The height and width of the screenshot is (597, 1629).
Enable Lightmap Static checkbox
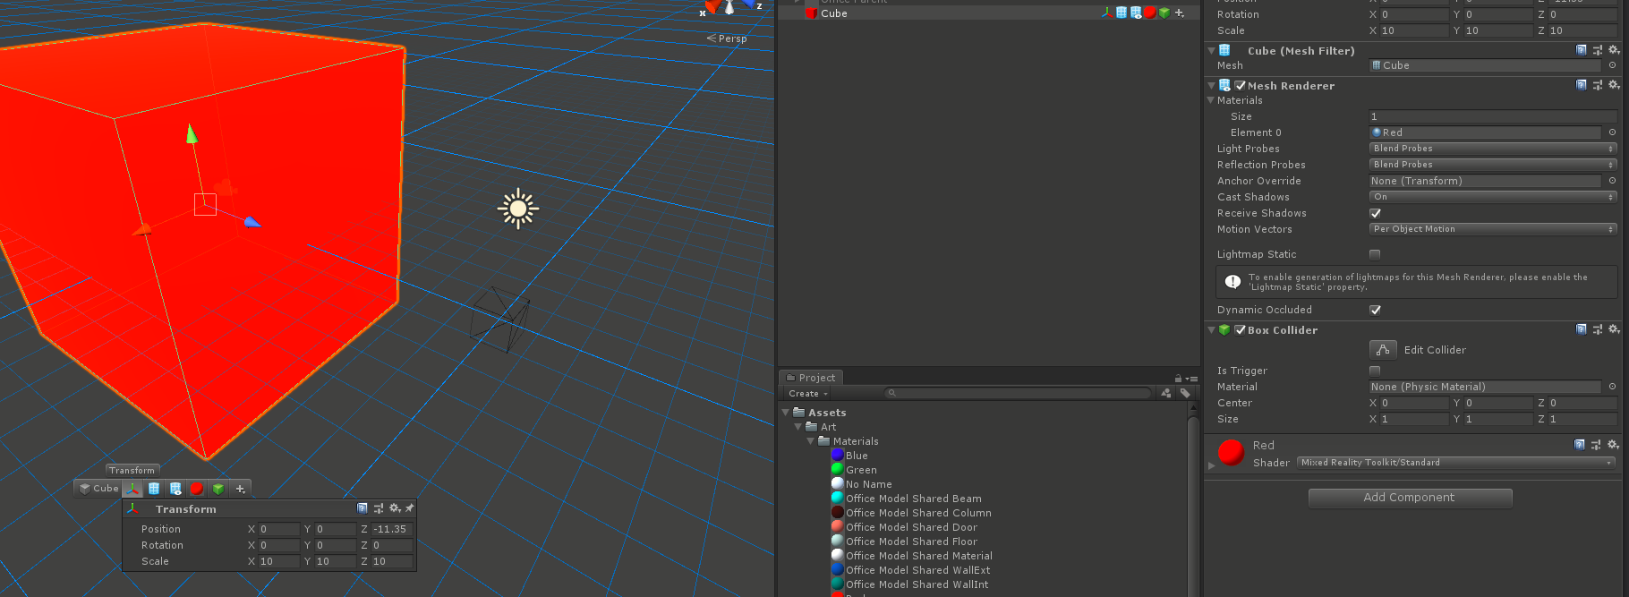pos(1375,254)
